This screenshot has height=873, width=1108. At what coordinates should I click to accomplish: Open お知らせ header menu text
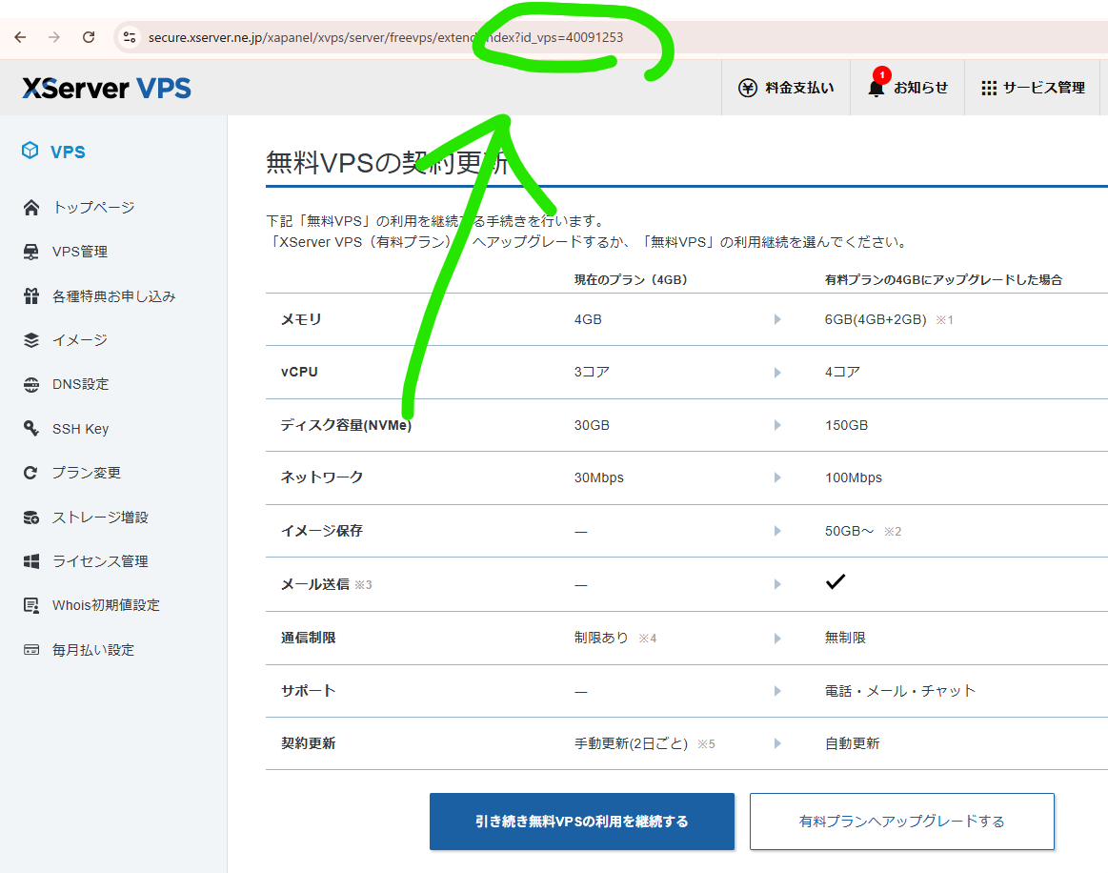pos(920,88)
